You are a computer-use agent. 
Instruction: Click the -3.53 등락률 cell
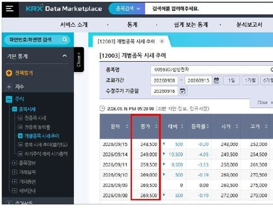pos(199,165)
